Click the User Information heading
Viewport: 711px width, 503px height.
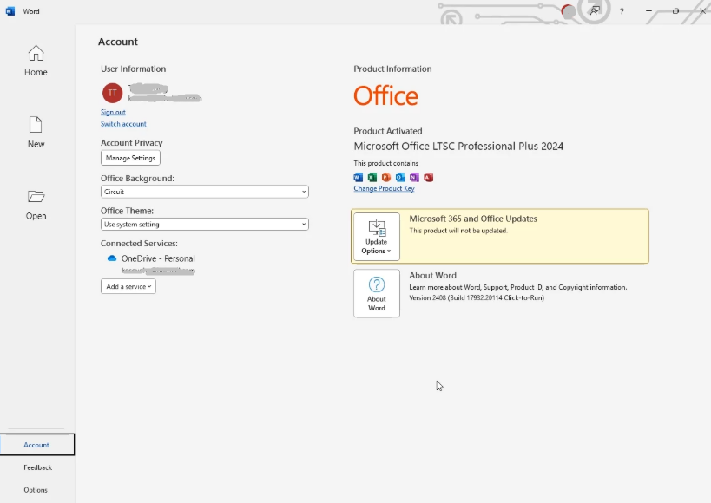(134, 69)
